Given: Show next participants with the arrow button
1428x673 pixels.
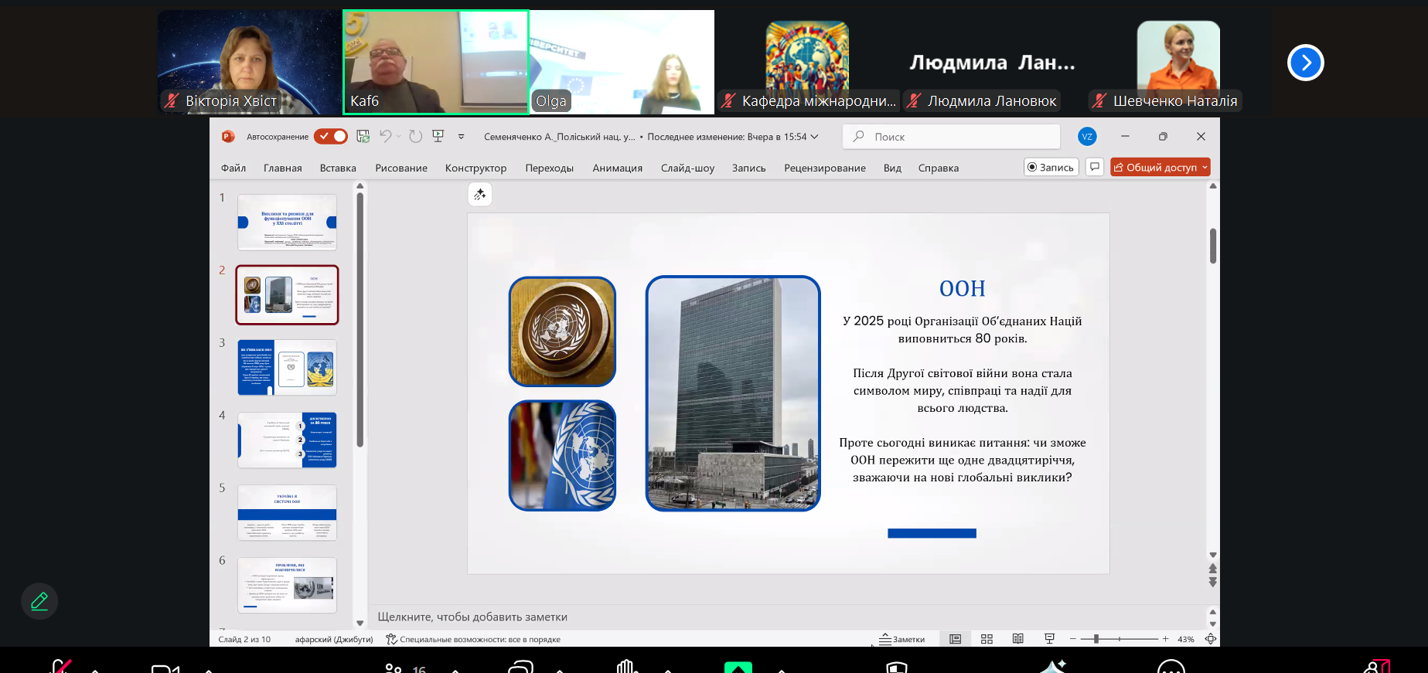Looking at the screenshot, I should click(1305, 63).
